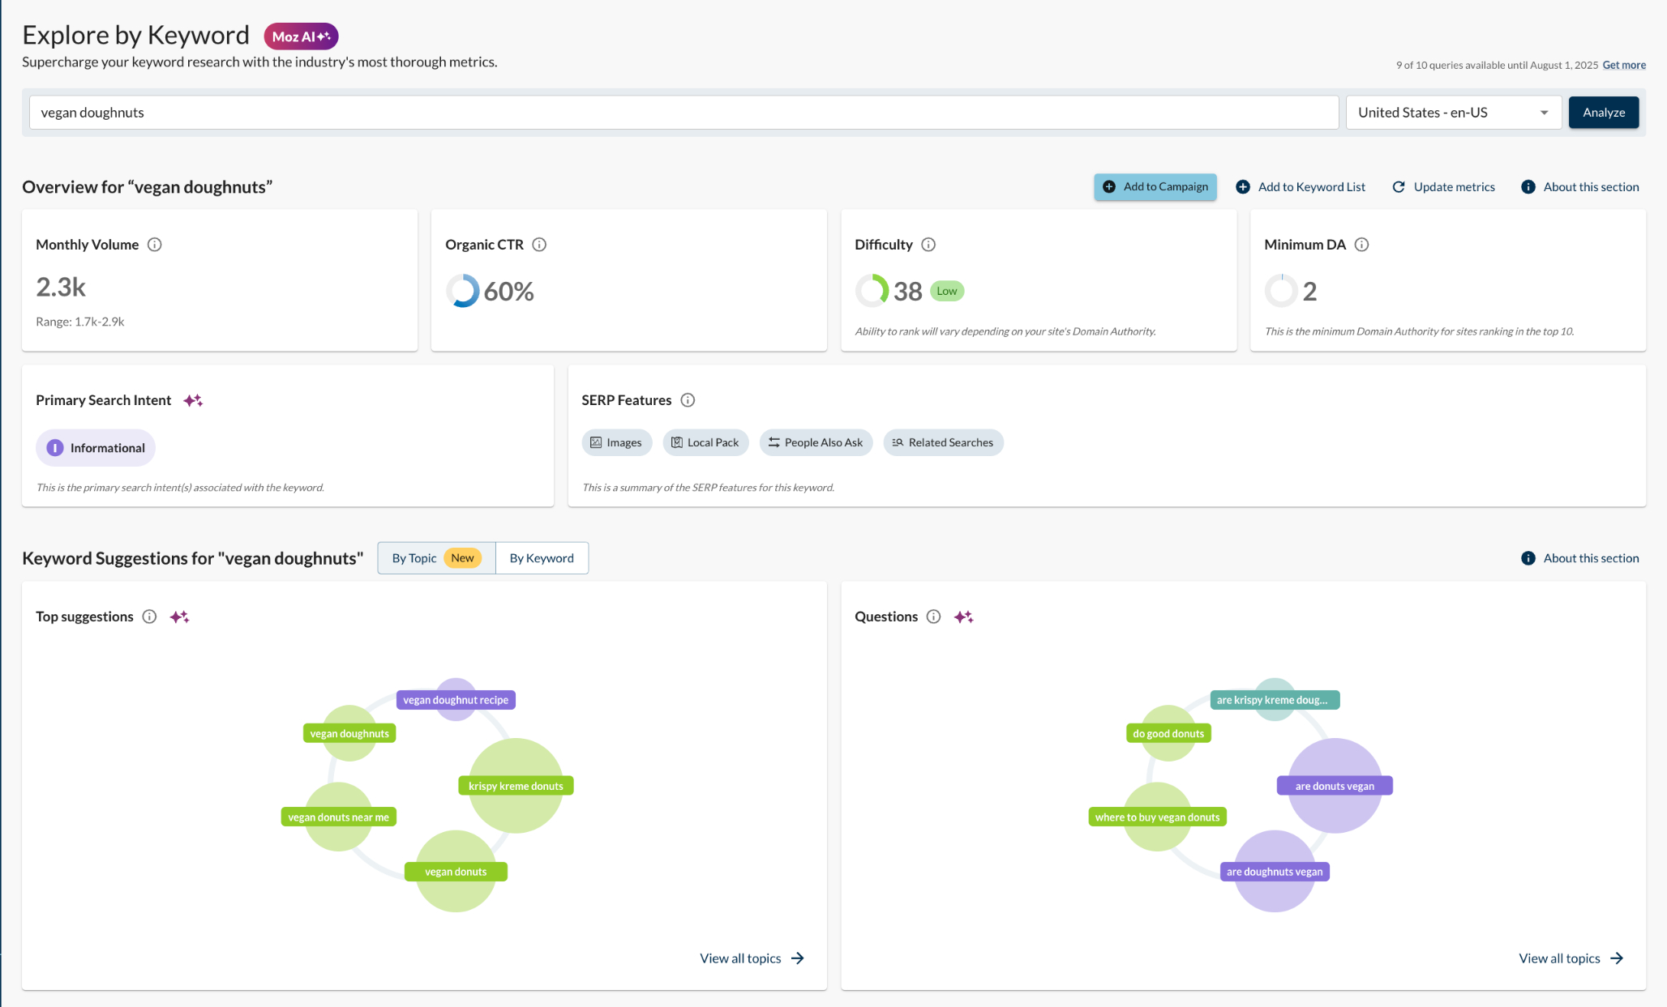
Task: Select the are donuts vegan question bubble
Action: pos(1335,786)
